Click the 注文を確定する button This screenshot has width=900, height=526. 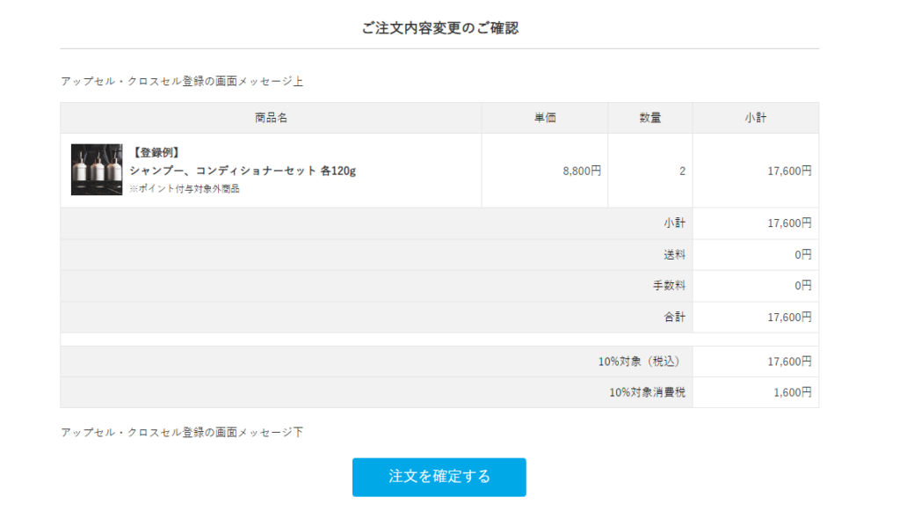(x=439, y=477)
